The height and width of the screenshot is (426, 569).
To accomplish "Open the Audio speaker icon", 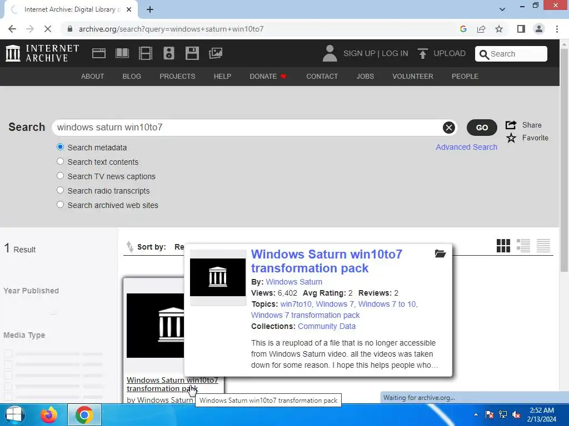I will [169, 53].
